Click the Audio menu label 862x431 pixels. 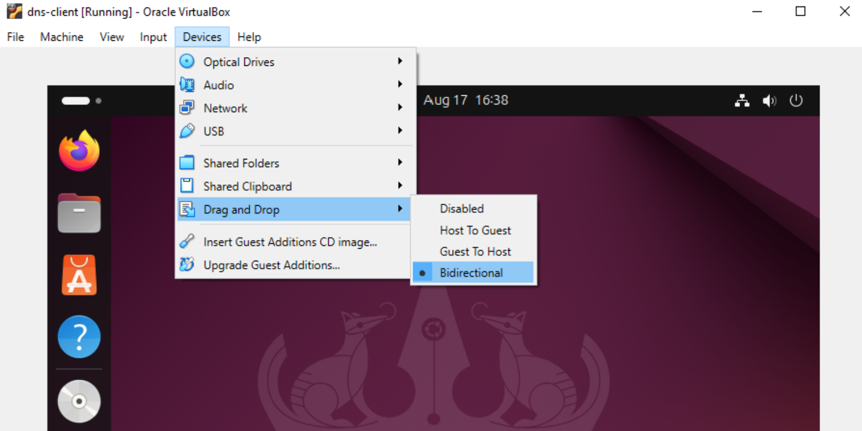(219, 85)
